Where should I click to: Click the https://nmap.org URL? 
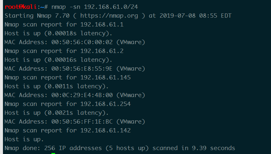click(x=109, y=16)
